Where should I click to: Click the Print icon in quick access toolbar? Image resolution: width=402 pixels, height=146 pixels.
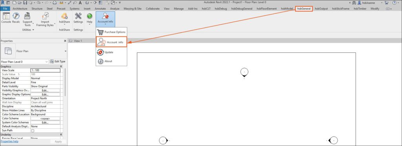54,3
